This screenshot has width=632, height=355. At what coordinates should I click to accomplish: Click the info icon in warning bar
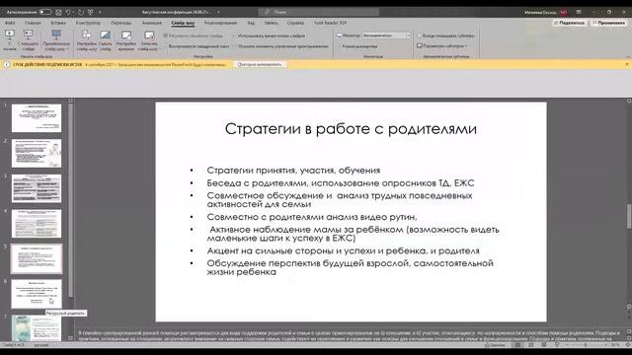coord(7,64)
